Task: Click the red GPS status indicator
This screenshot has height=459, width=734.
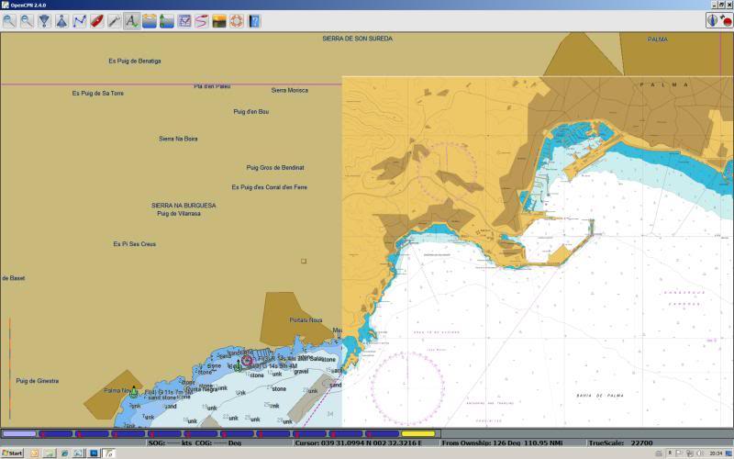Action: pyautogui.click(x=726, y=20)
